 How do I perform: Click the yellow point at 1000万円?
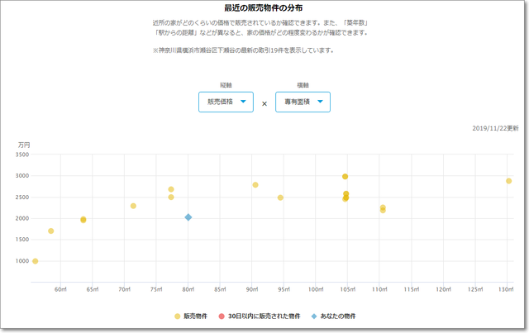(x=35, y=261)
